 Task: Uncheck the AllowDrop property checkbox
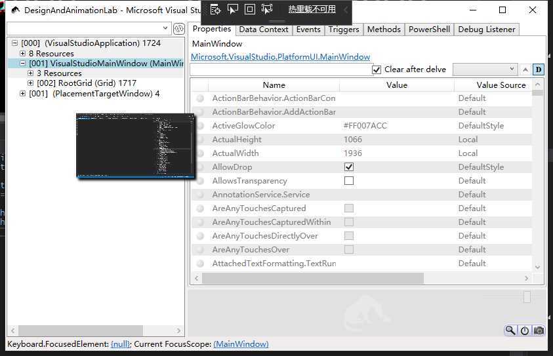349,167
